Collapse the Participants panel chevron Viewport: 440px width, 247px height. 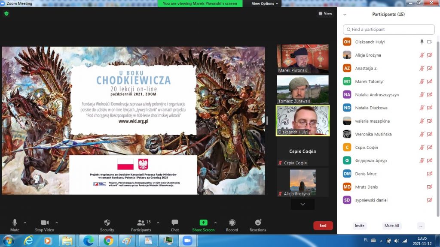pos(345,14)
